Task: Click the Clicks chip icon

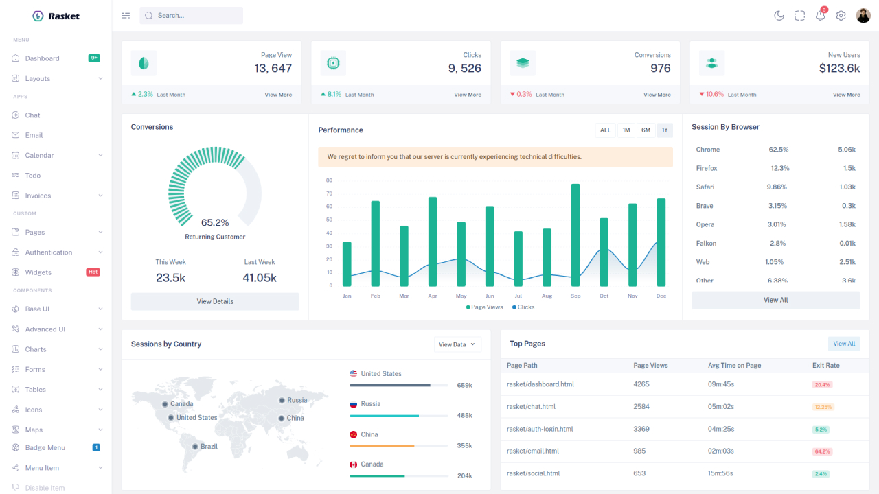Action: 333,63
